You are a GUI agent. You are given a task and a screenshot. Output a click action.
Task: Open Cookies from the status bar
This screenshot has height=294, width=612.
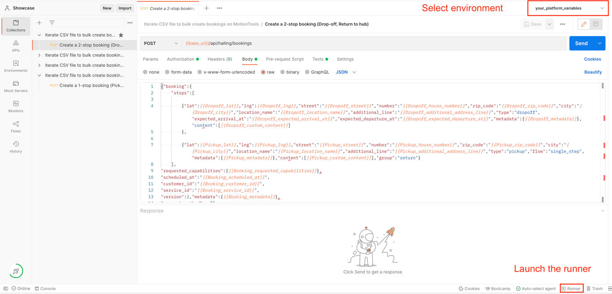(x=469, y=289)
